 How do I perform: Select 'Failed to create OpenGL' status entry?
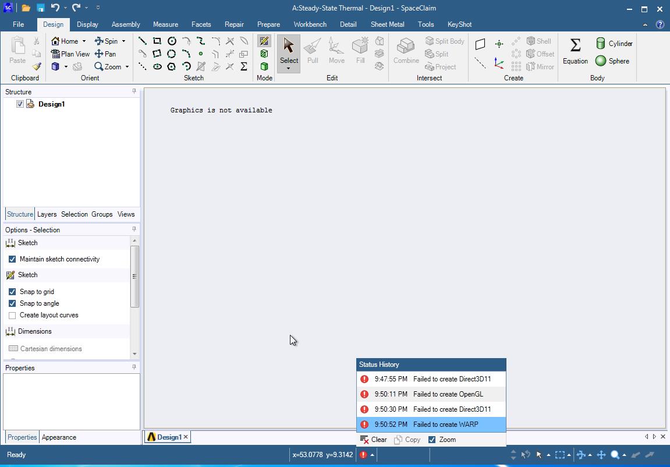pos(431,394)
